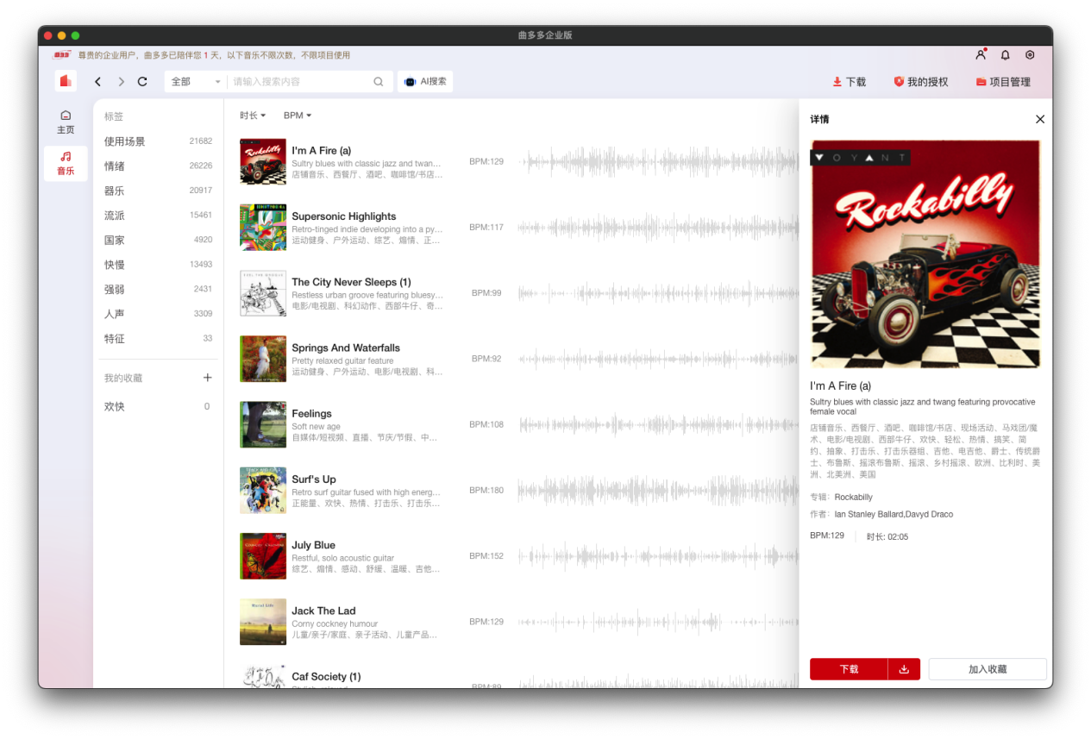Open 下载 in the top toolbar
The image size is (1091, 739).
849,82
